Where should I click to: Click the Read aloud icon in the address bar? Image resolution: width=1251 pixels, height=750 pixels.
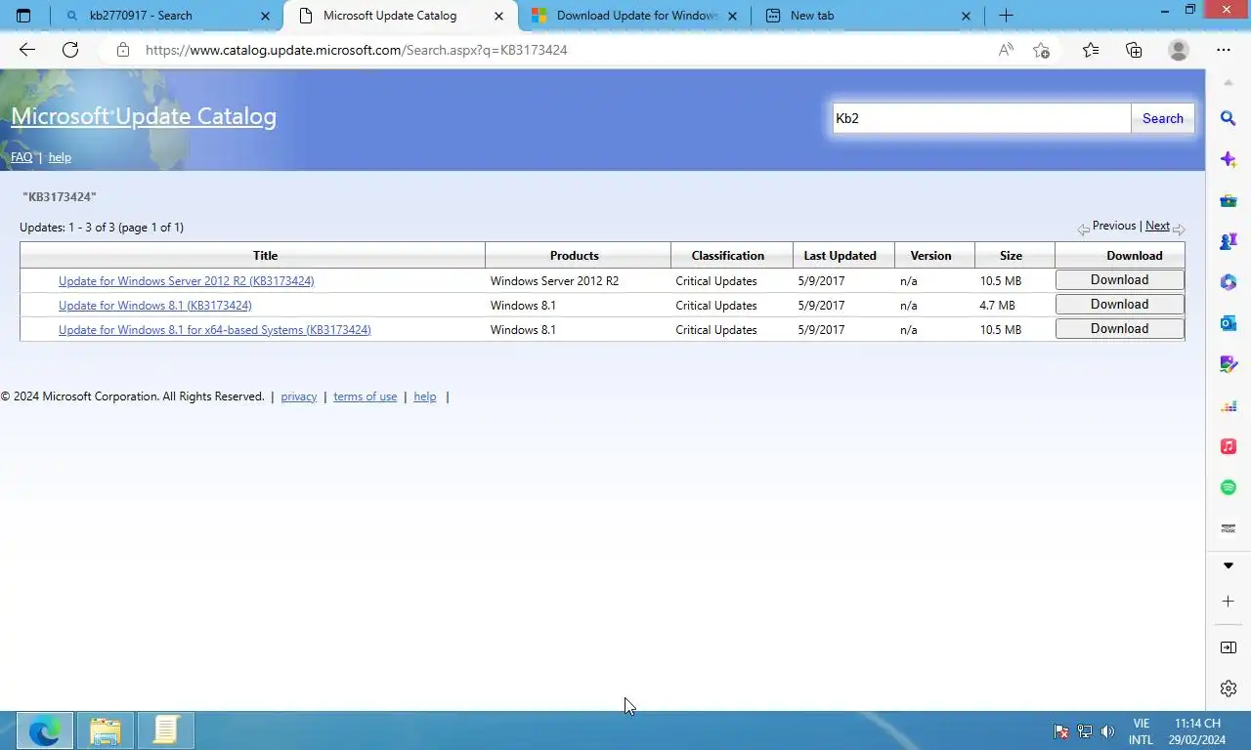[x=1006, y=50]
